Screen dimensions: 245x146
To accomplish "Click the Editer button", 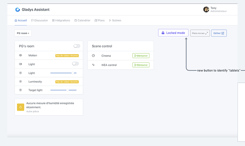I will pos(219,33).
